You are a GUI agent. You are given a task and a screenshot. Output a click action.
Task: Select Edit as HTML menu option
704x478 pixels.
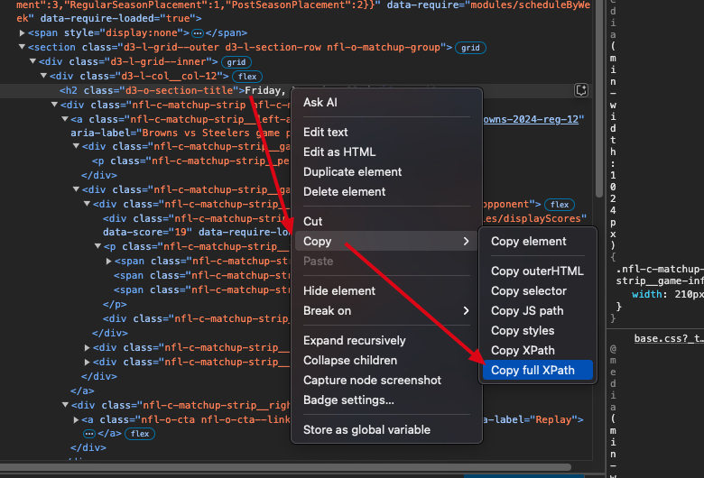click(339, 152)
